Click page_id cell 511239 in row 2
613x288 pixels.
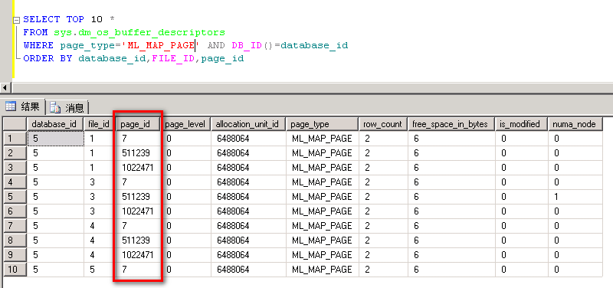(x=139, y=152)
